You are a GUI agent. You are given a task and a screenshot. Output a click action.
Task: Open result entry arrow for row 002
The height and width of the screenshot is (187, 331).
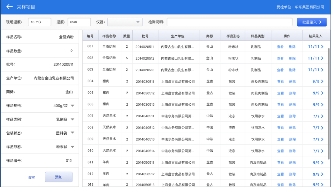(322, 58)
